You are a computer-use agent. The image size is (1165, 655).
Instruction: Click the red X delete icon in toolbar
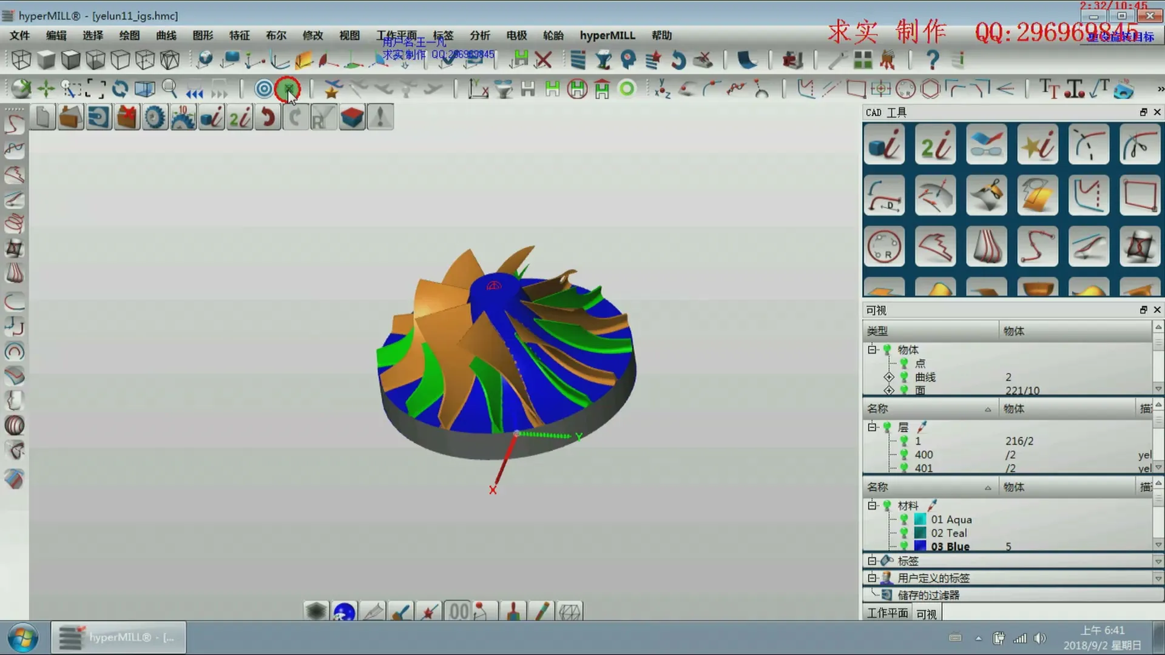(x=544, y=59)
